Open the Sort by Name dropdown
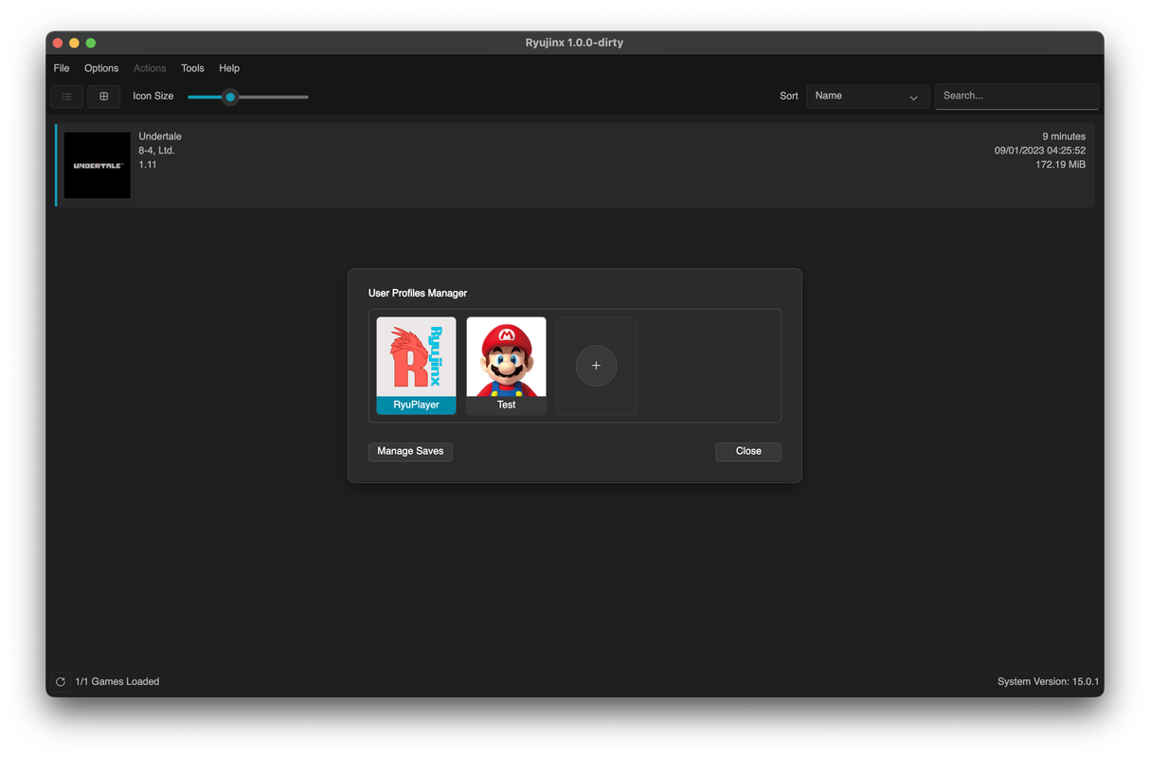 click(868, 97)
